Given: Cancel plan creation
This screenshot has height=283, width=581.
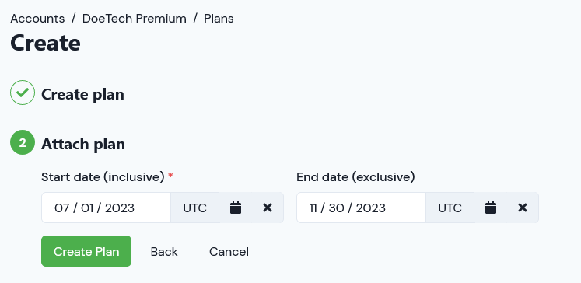Looking at the screenshot, I should [x=229, y=252].
